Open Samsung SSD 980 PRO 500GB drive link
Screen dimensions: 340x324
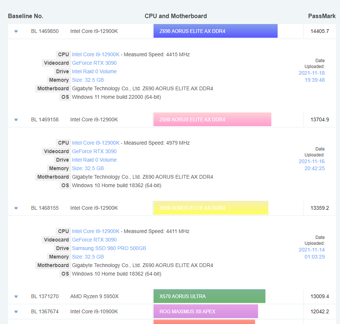(109, 248)
